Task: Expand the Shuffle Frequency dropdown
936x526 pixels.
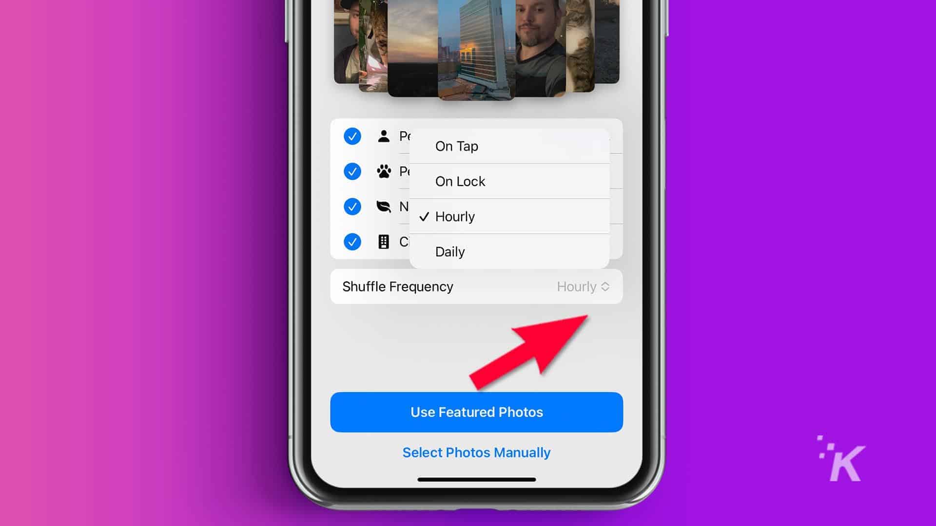Action: point(582,287)
